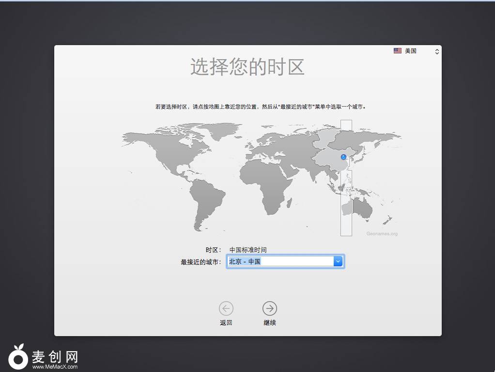The image size is (495, 372).
Task: Click the US flag icon
Action: pos(398,51)
